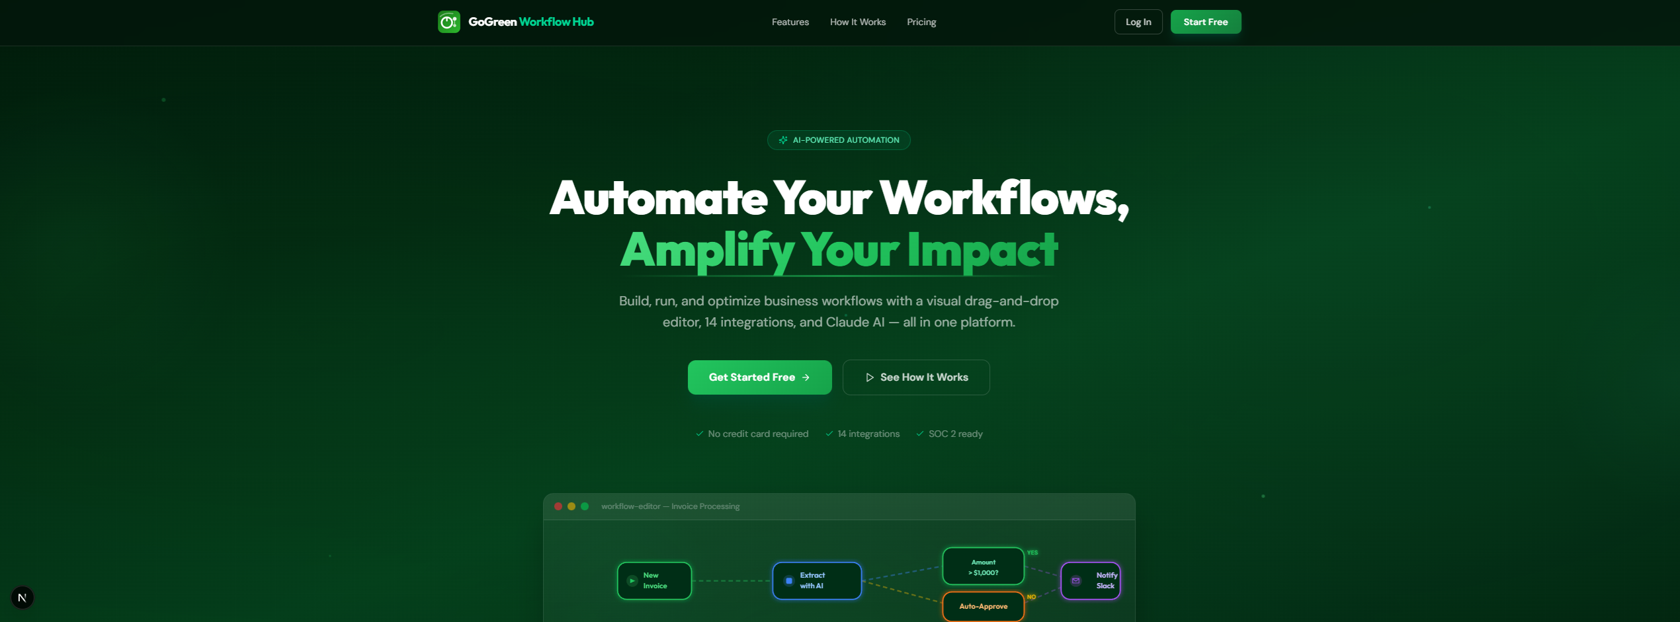Viewport: 1680px width, 622px height.
Task: Click the blue AI icon on Extract with AI node
Action: [789, 580]
